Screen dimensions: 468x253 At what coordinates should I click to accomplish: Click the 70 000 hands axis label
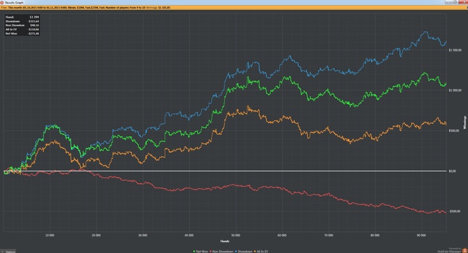click(328, 235)
